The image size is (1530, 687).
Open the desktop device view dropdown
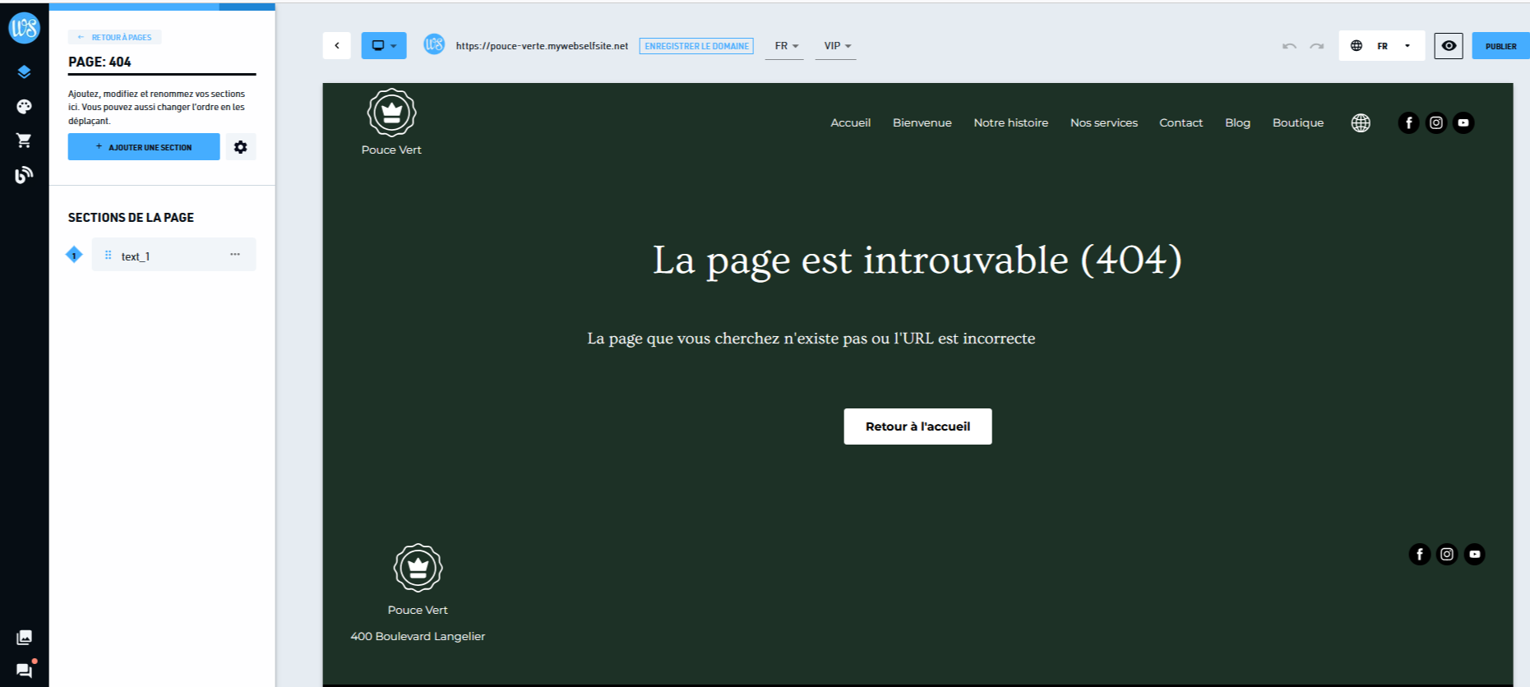coord(384,45)
